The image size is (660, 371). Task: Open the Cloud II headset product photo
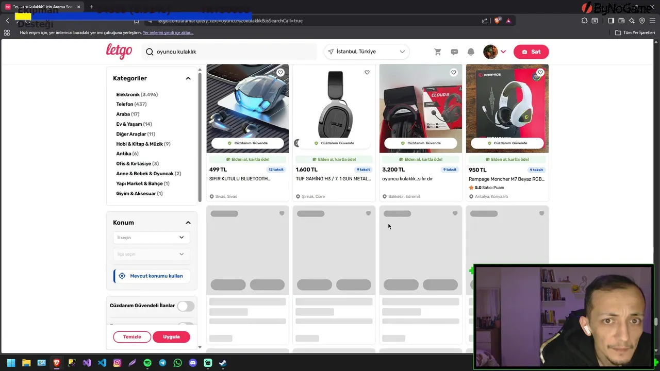click(x=421, y=108)
